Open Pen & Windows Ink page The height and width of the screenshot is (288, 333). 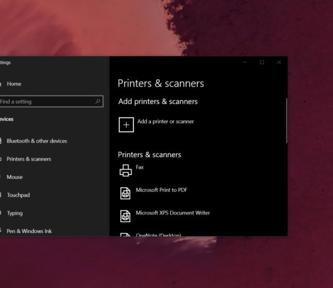(x=29, y=231)
